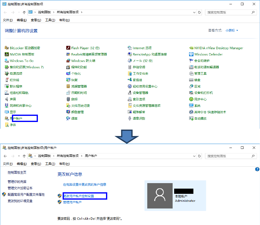The width and height of the screenshot is (260, 225).
Task: Open 查看(V) menu in top window
Action: click(36, 20)
